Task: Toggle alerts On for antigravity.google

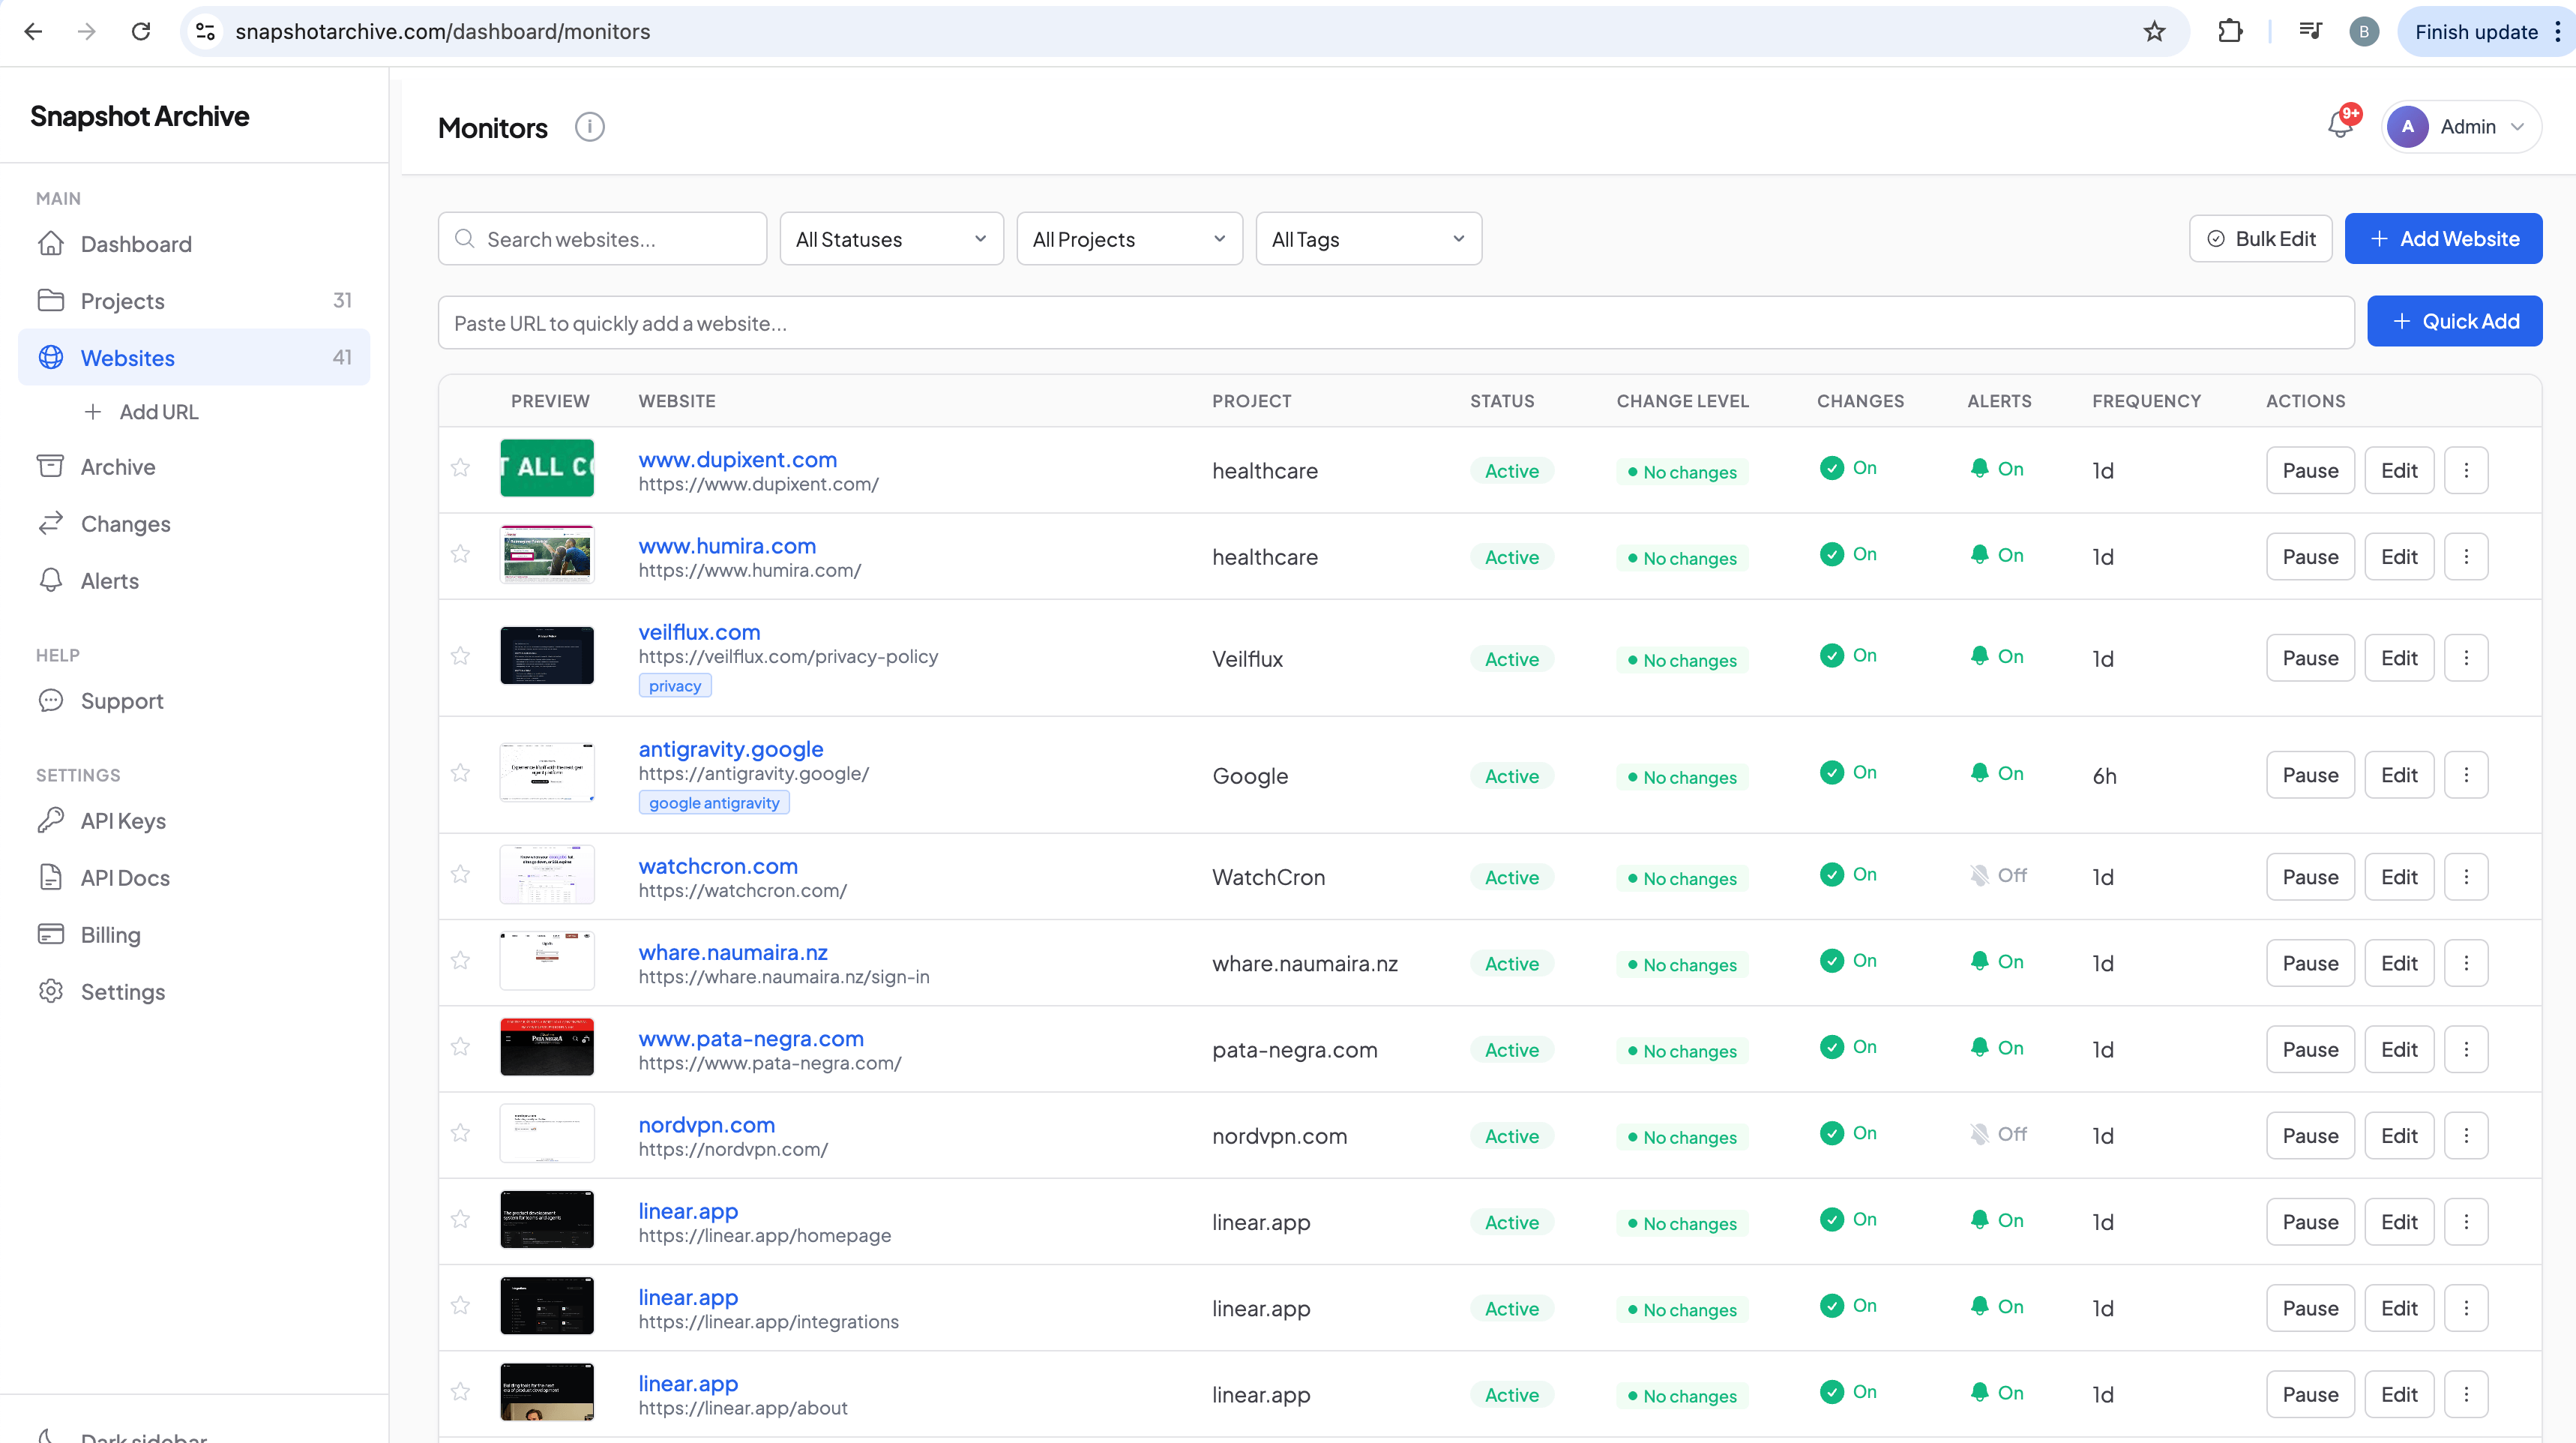Action: pyautogui.click(x=1997, y=773)
